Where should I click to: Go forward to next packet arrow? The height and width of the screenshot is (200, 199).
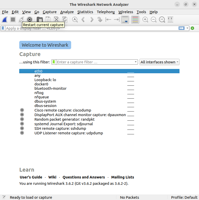pos(92,20)
